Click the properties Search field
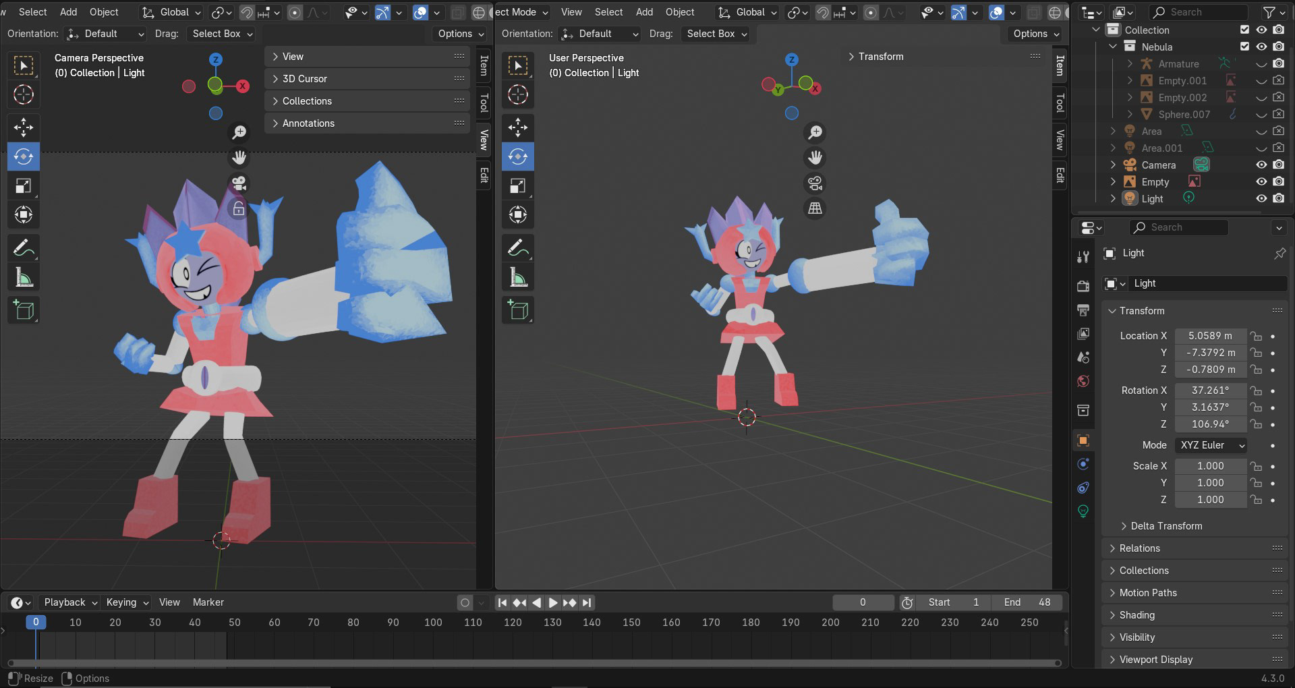 tap(1178, 227)
